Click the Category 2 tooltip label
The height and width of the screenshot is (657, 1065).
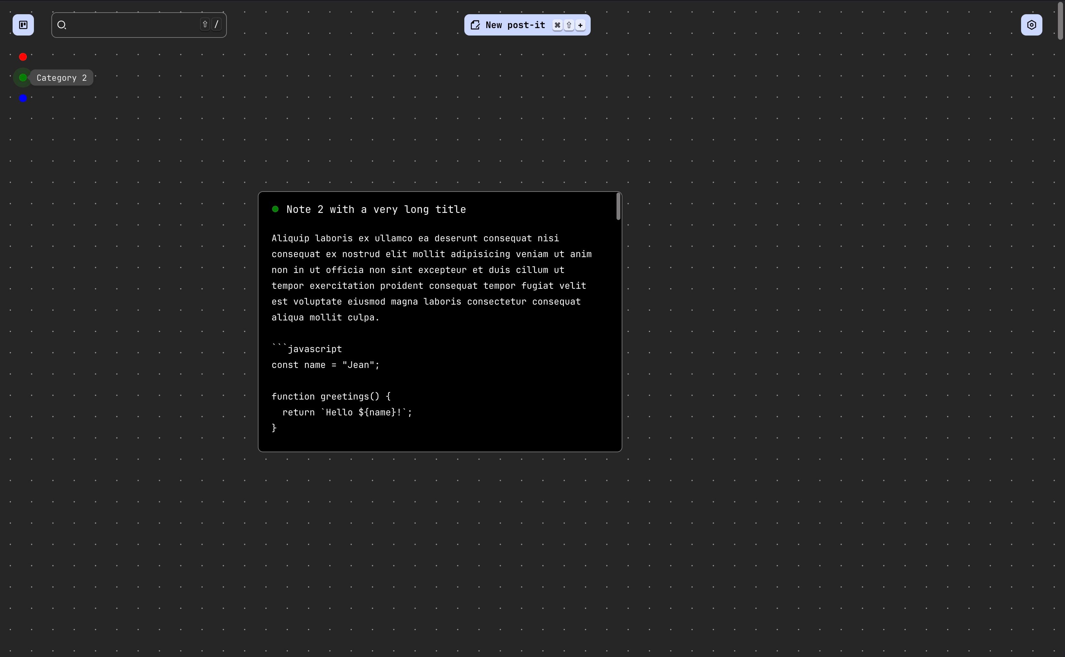tap(62, 78)
